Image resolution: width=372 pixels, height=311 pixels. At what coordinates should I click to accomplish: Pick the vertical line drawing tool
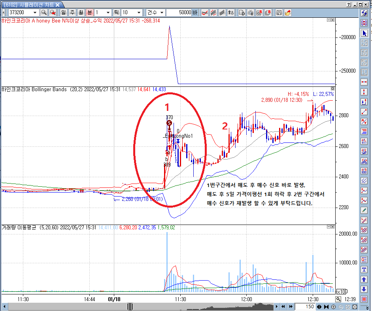coord(364,92)
